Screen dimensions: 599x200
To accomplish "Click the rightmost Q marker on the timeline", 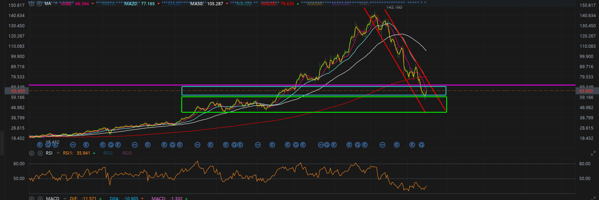I will [x=422, y=145].
